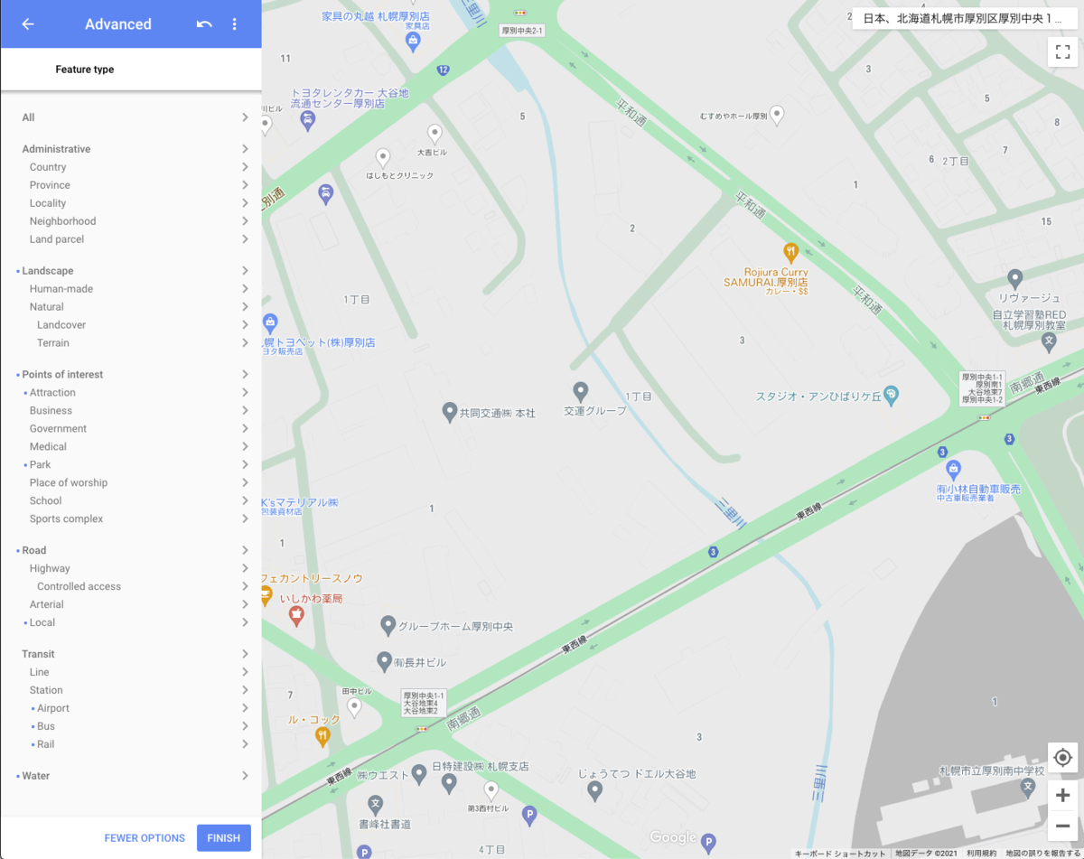The width and height of the screenshot is (1084, 859).
Task: Click the FINISH button
Action: (x=223, y=837)
